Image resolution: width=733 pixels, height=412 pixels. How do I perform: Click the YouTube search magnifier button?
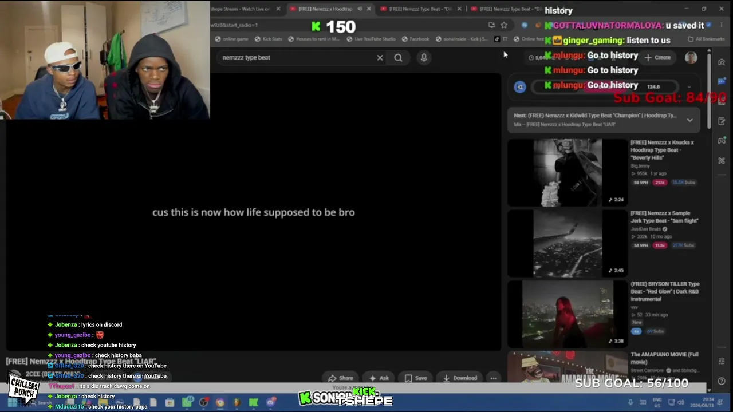coord(398,57)
